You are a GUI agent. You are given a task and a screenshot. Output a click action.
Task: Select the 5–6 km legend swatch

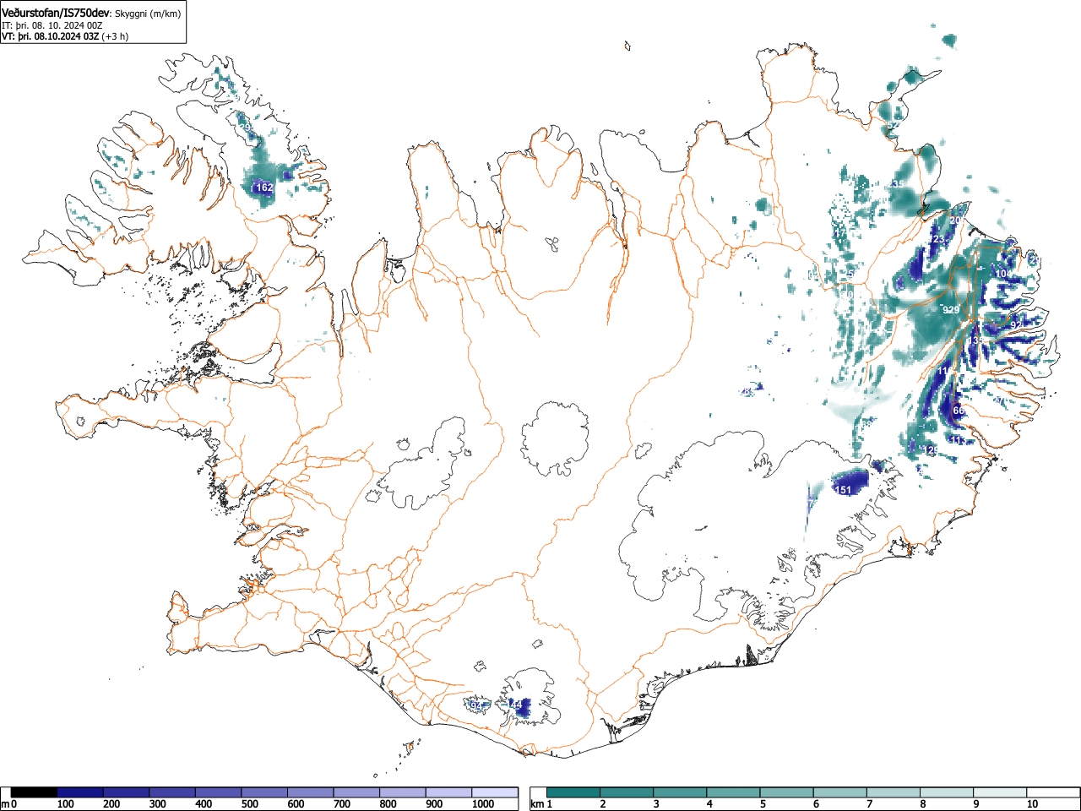pyautogui.click(x=789, y=792)
